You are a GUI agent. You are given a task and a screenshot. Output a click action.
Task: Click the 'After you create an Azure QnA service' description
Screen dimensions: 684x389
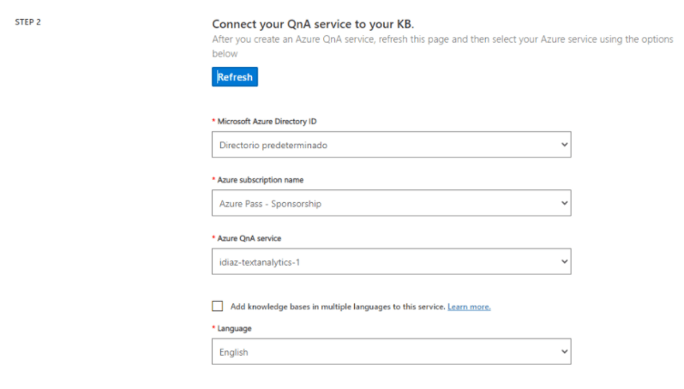(x=442, y=46)
